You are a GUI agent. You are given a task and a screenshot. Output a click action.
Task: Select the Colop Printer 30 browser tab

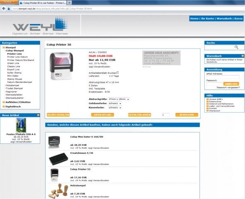coord(43,3)
